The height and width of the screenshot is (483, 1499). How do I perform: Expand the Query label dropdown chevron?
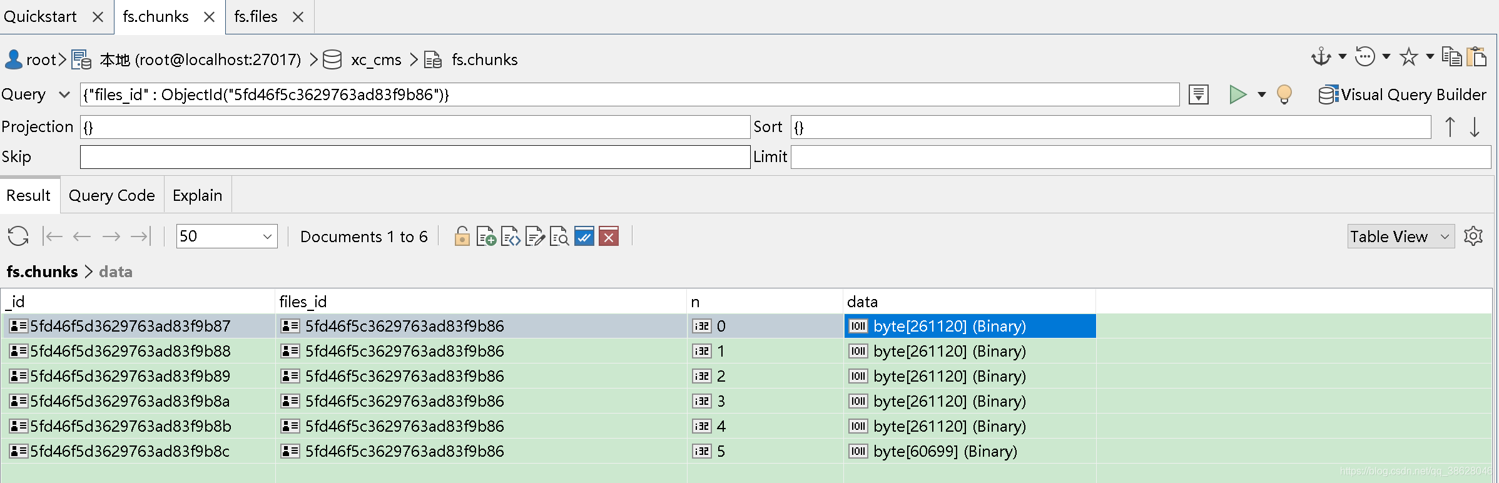pyautogui.click(x=64, y=95)
